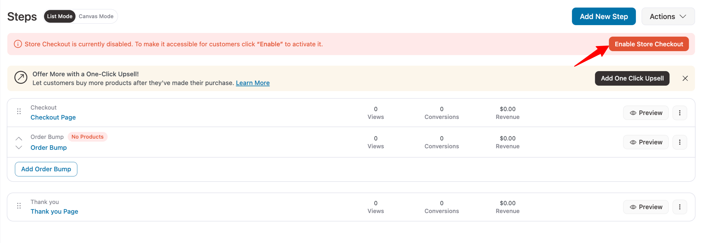Open the Learn More link about upsells
701x243 pixels.
pos(252,83)
